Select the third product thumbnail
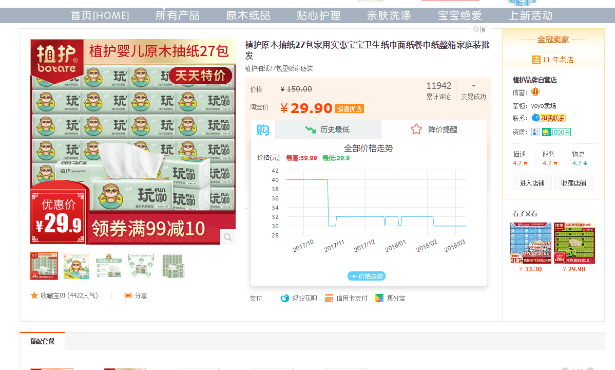 109,266
